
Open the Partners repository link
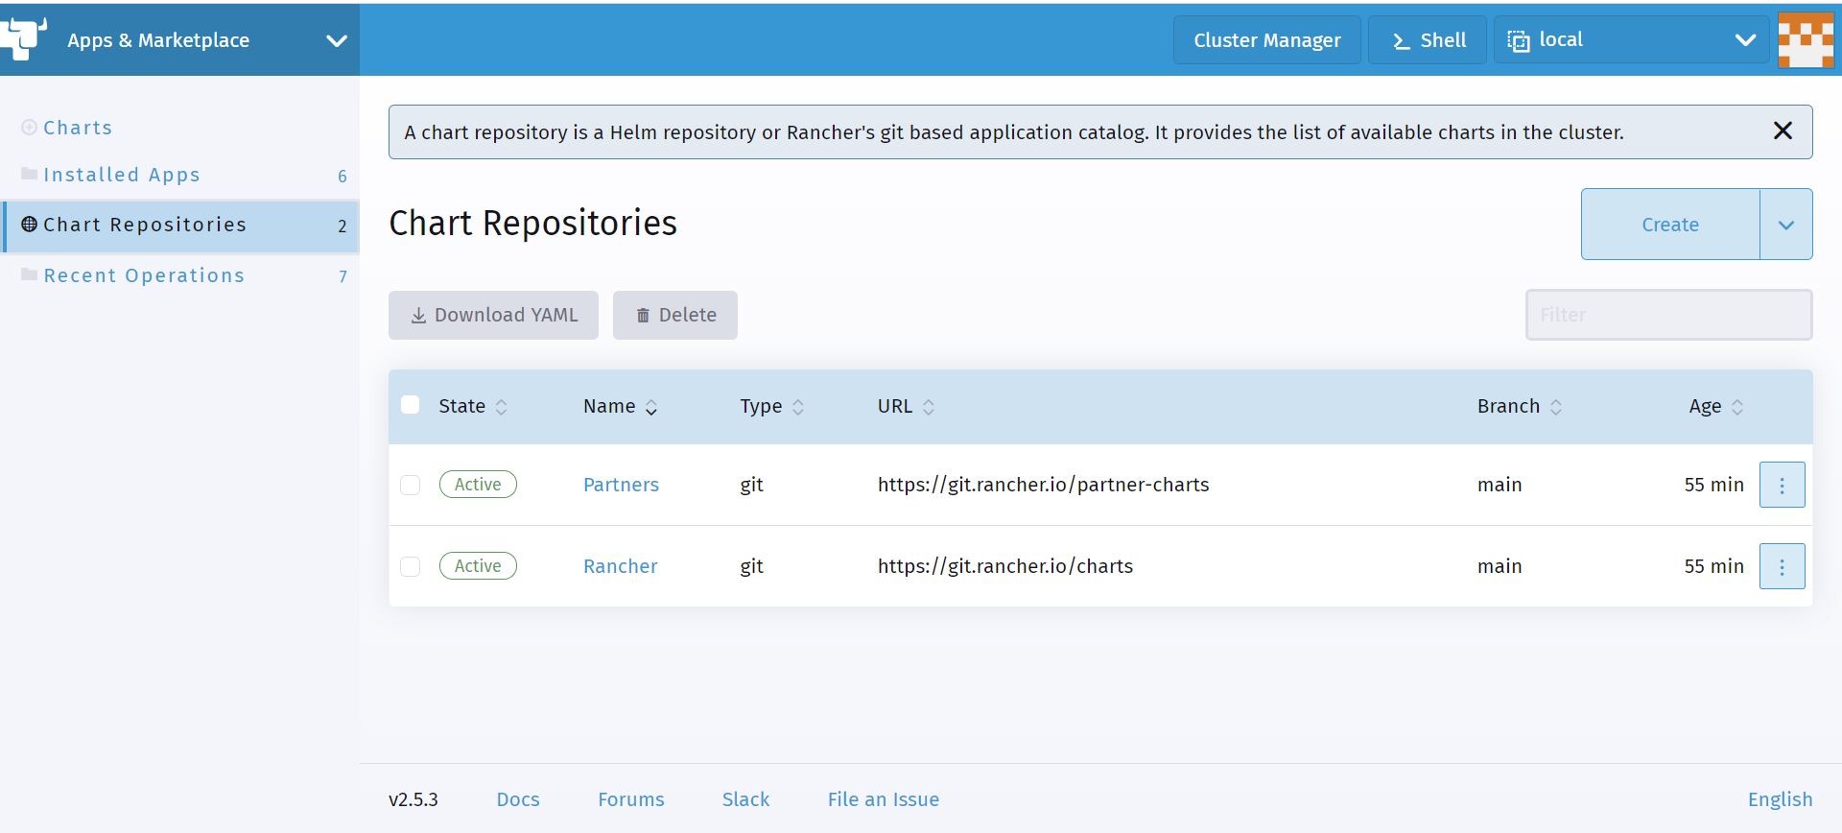click(621, 485)
